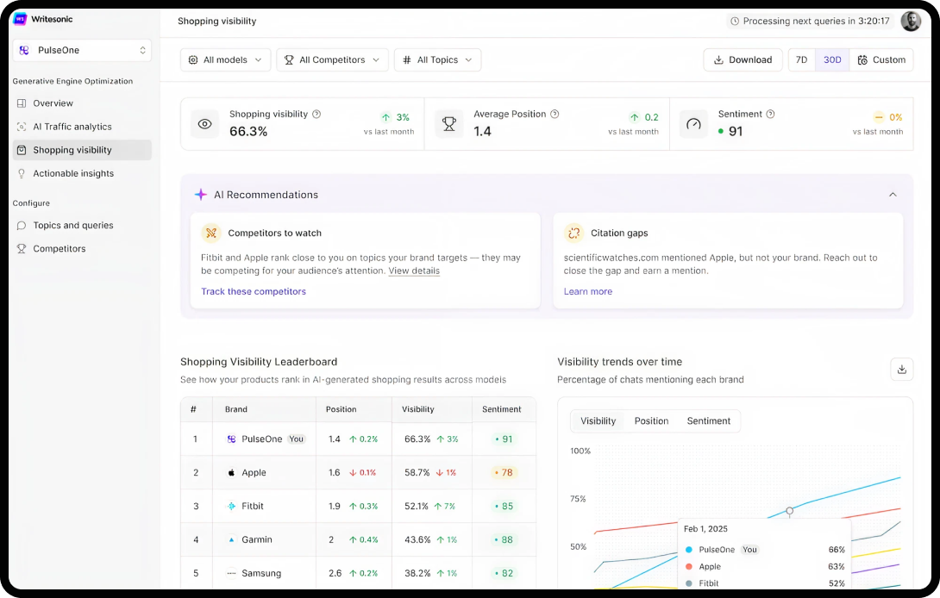The height and width of the screenshot is (598, 940).
Task: Click the Sentiment info icon
Action: click(770, 114)
